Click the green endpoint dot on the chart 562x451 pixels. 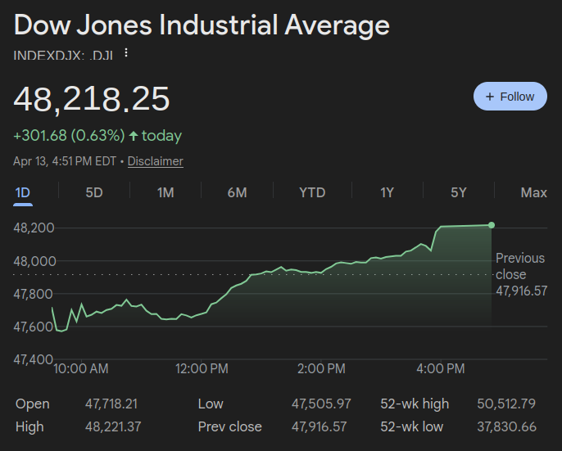492,225
